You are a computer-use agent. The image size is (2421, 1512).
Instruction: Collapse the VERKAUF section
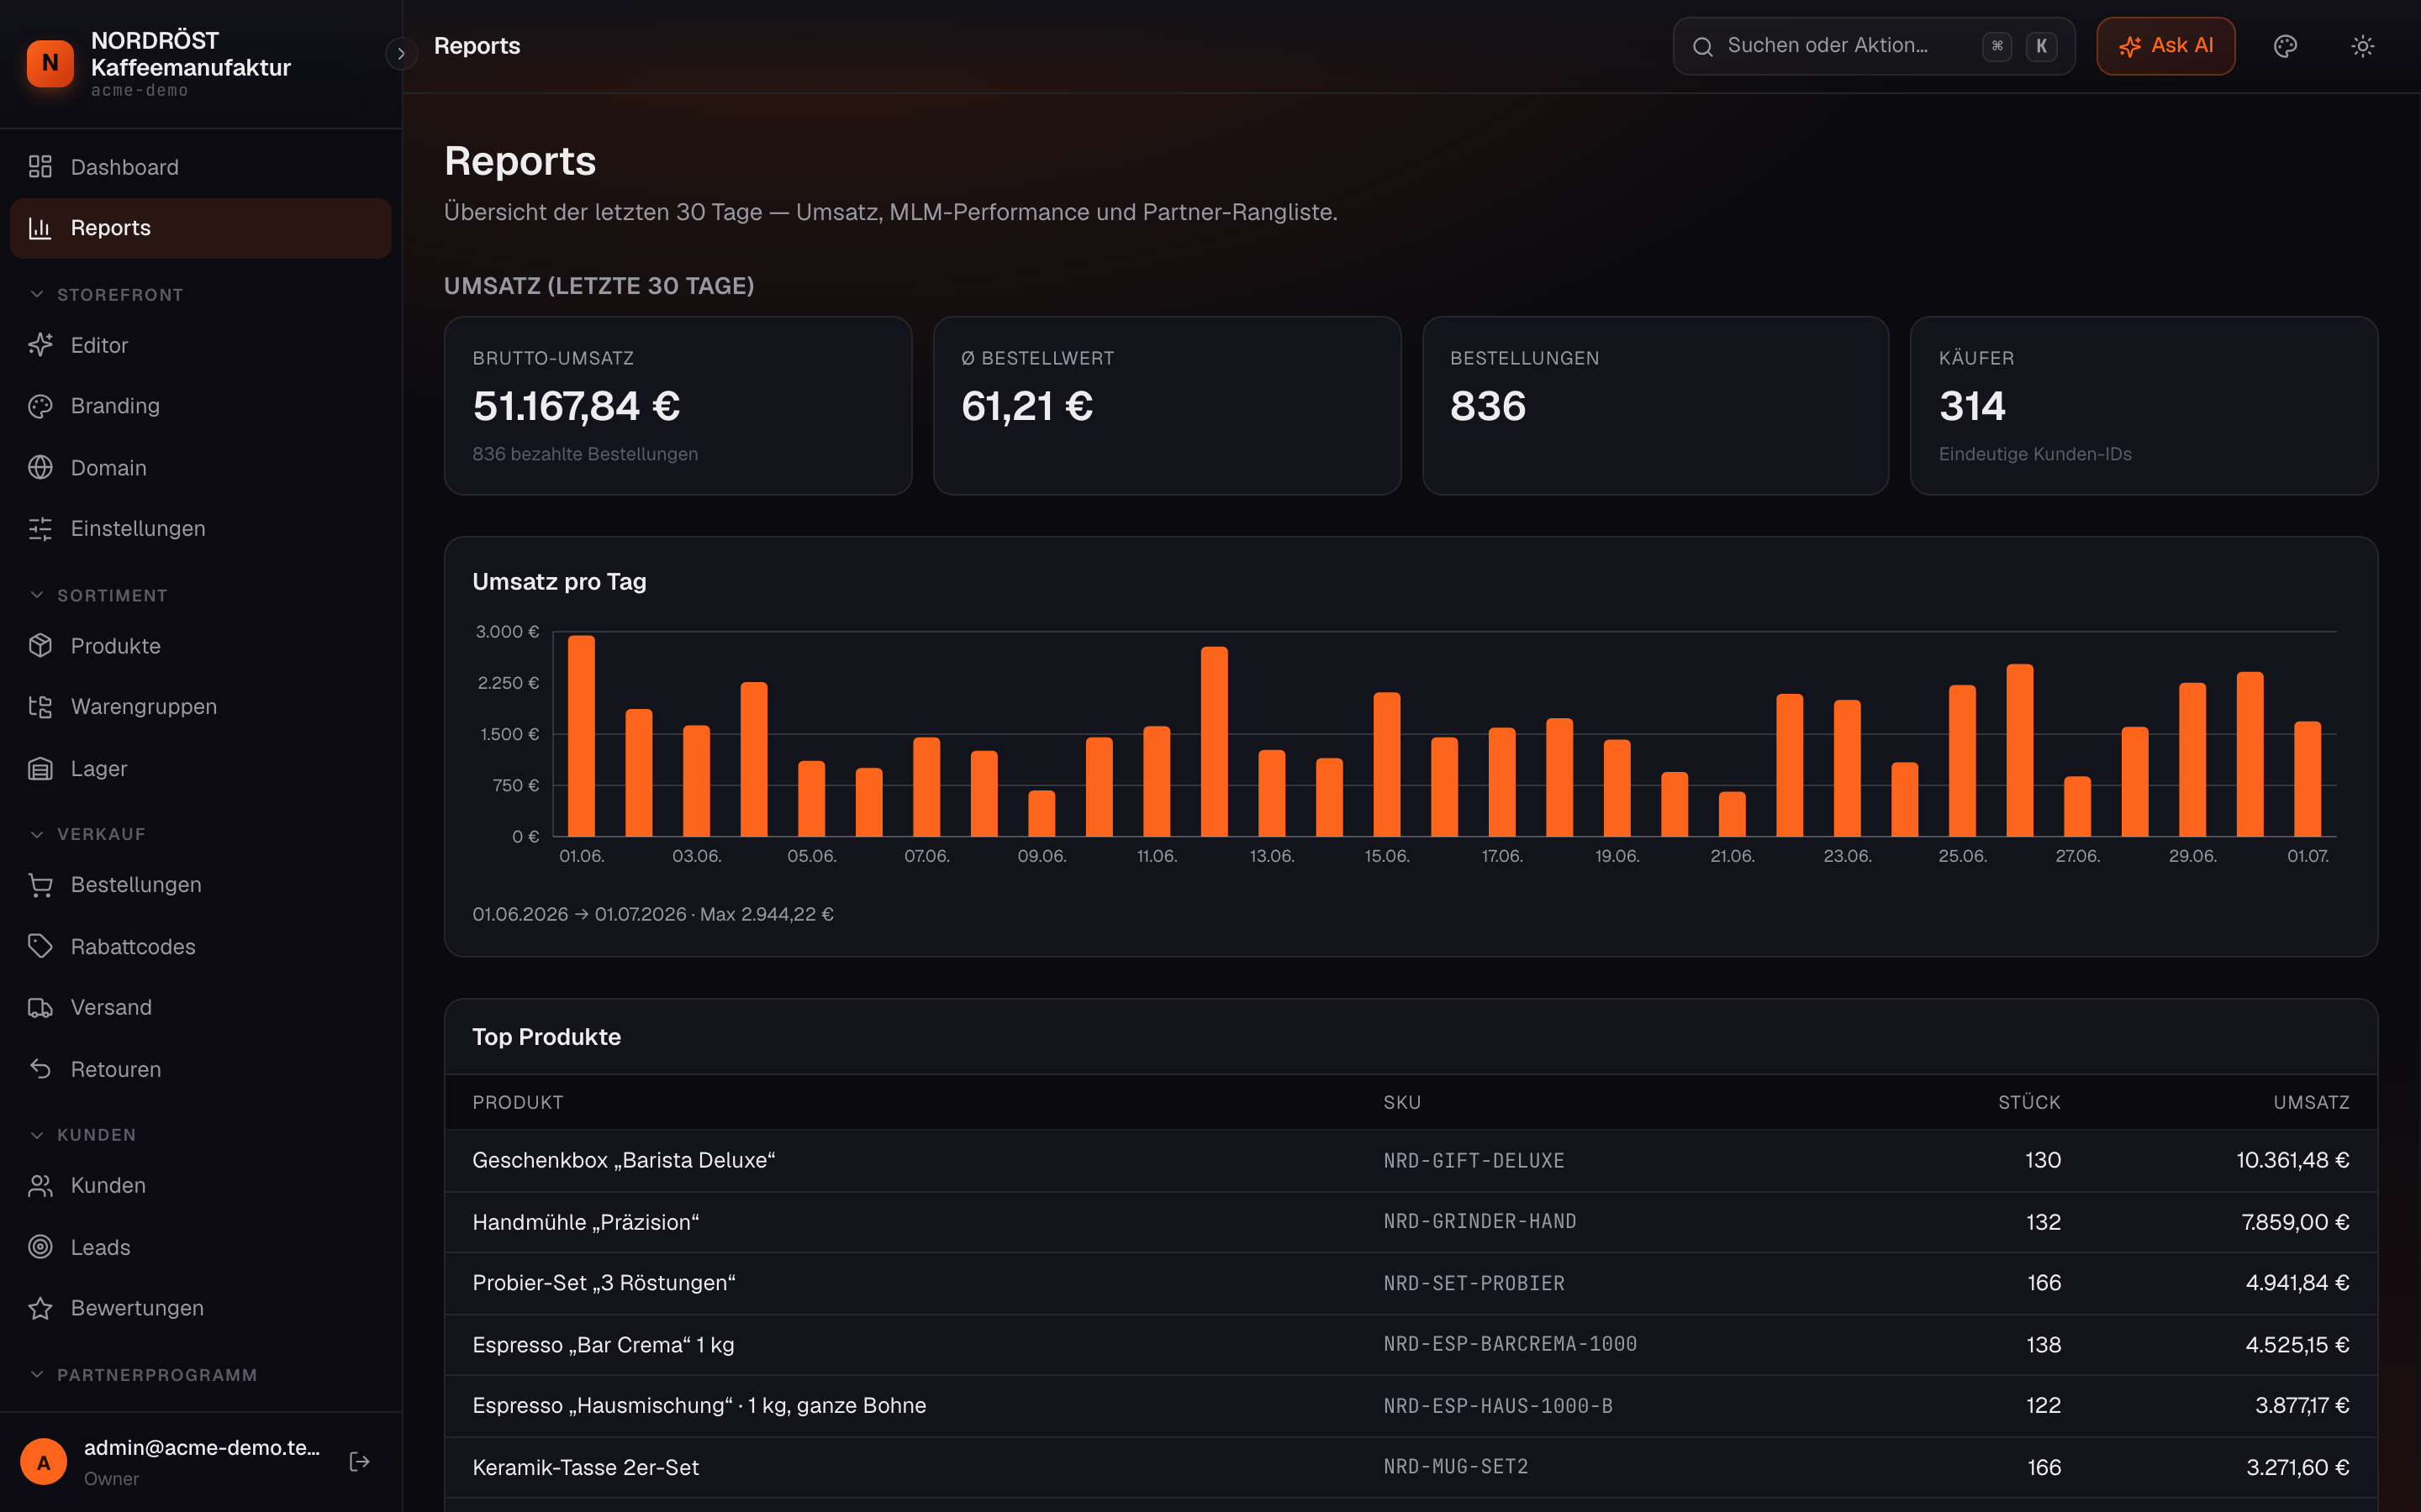(87, 834)
